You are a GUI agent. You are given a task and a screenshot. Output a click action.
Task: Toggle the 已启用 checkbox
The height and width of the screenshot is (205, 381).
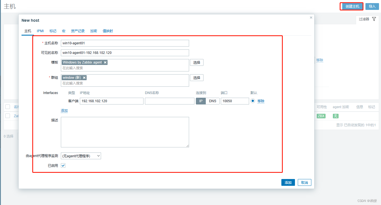point(63,165)
